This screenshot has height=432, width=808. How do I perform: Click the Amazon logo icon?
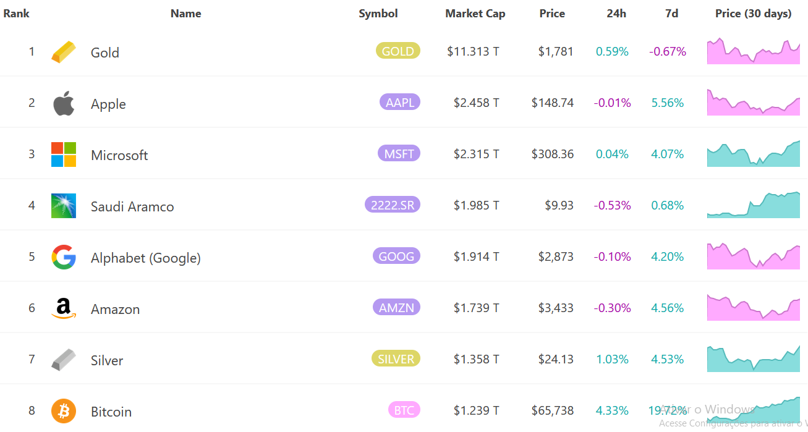coord(64,308)
